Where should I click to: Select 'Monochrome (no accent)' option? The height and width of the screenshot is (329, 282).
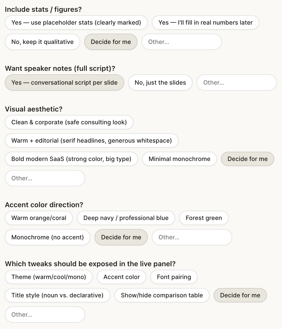[48, 237]
